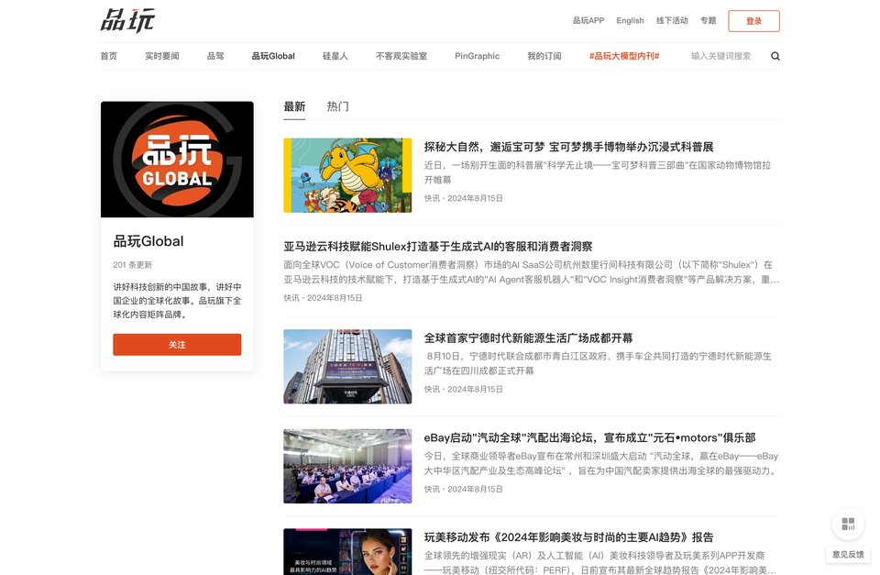The image size is (880, 575).
Task: Open the 宁德时代 building thumbnail
Action: pyautogui.click(x=347, y=367)
